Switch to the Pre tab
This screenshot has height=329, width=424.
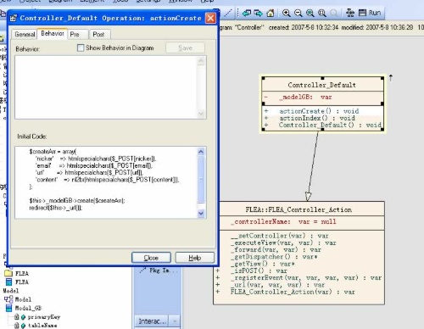click(x=75, y=35)
